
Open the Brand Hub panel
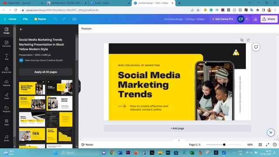(7, 70)
